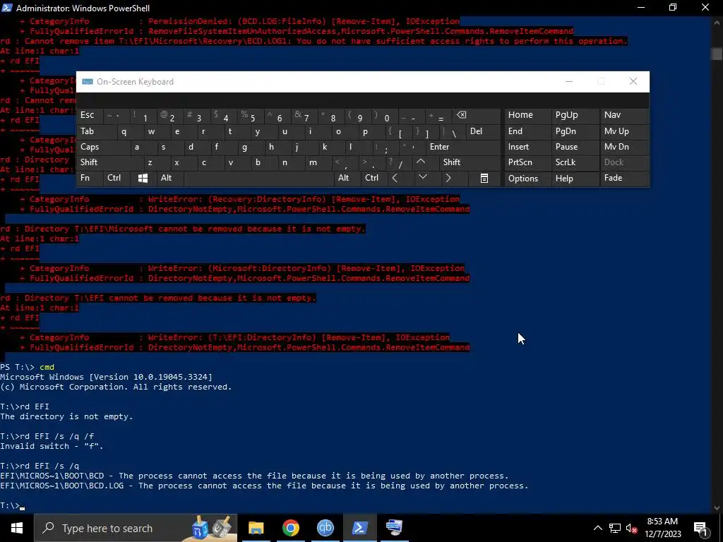The height and width of the screenshot is (542, 723).
Task: Click the 'rd EFI /s /q /f' command line
Action: coord(47,436)
